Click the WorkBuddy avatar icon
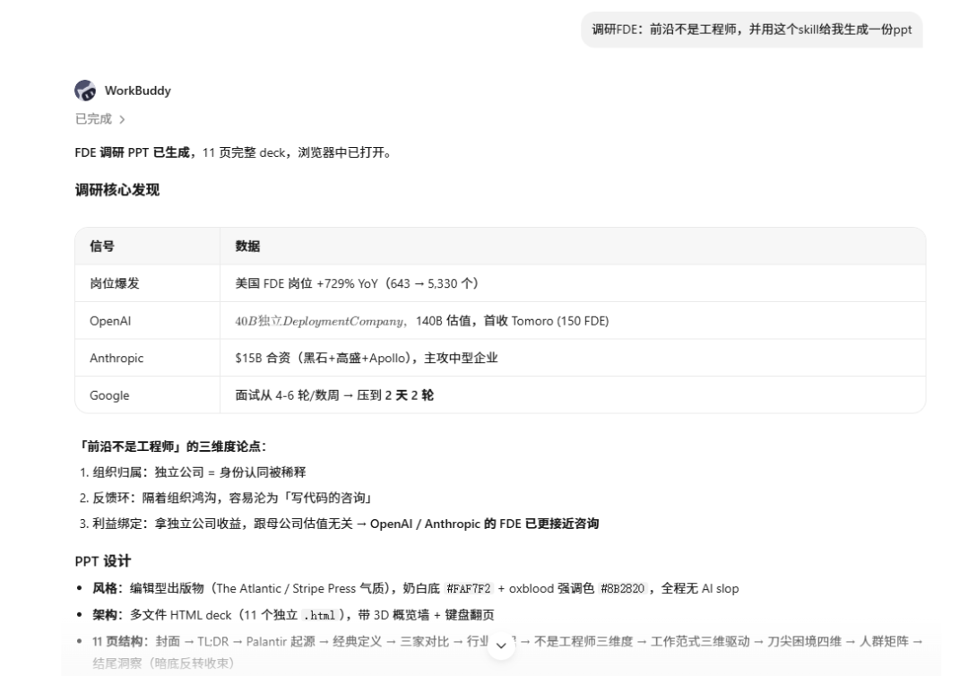Screen dimensions: 968x676 (x=85, y=91)
